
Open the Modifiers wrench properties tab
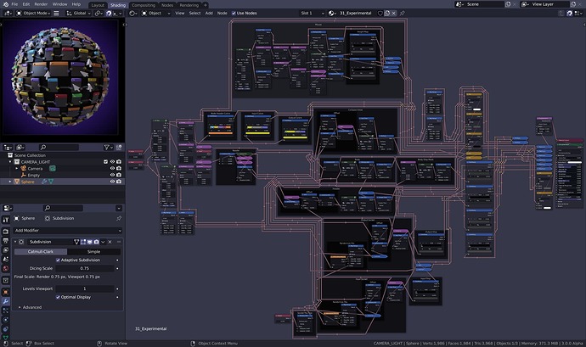(x=6, y=301)
